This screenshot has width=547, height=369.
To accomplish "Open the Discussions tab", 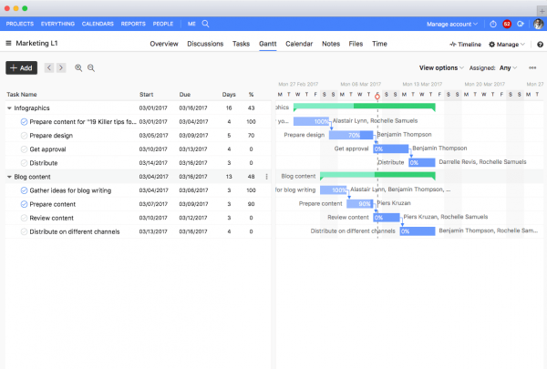I will coord(205,44).
